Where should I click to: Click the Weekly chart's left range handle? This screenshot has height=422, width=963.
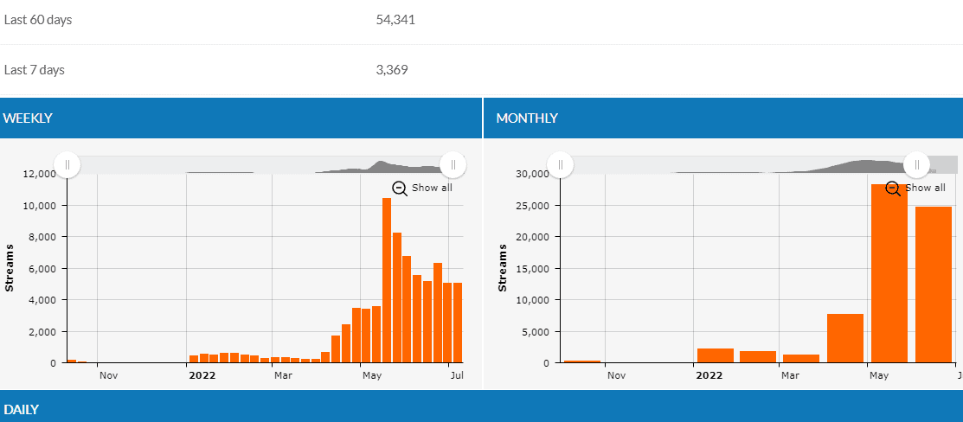[x=67, y=164]
